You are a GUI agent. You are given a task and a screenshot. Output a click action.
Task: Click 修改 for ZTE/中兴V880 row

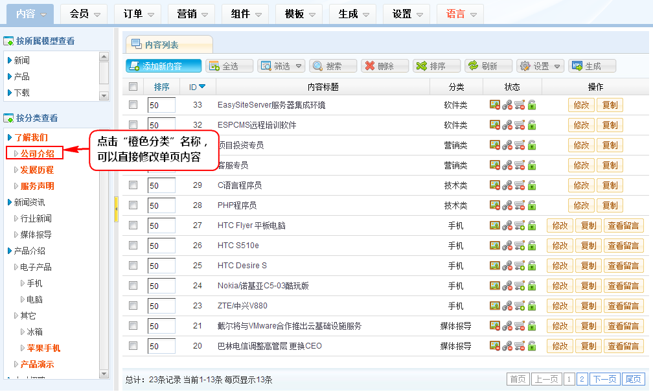[560, 306]
